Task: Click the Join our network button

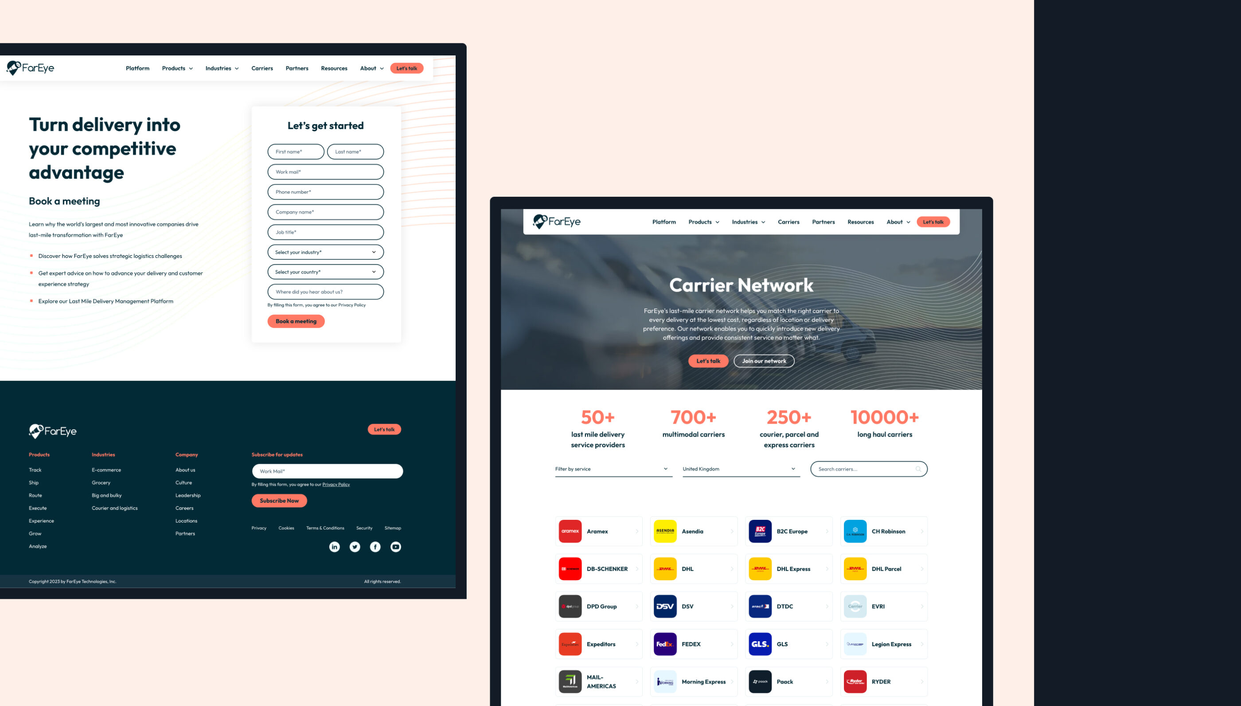Action: point(762,361)
